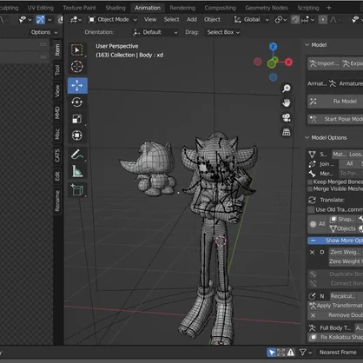
Task: Click the negative Z axis gizmo circle
Action: [x=273, y=77]
